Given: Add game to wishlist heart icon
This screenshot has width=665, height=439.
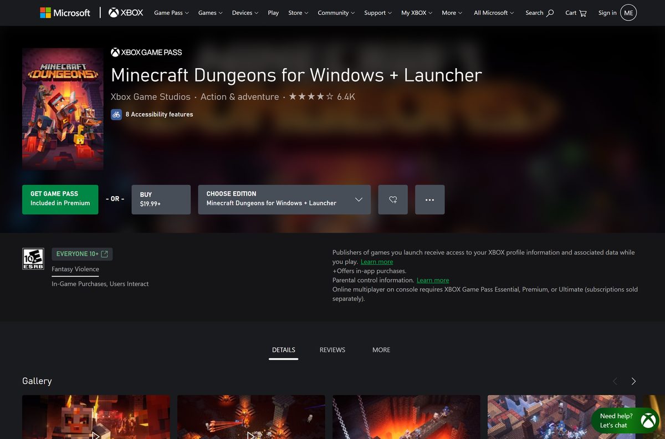Looking at the screenshot, I should tap(393, 200).
